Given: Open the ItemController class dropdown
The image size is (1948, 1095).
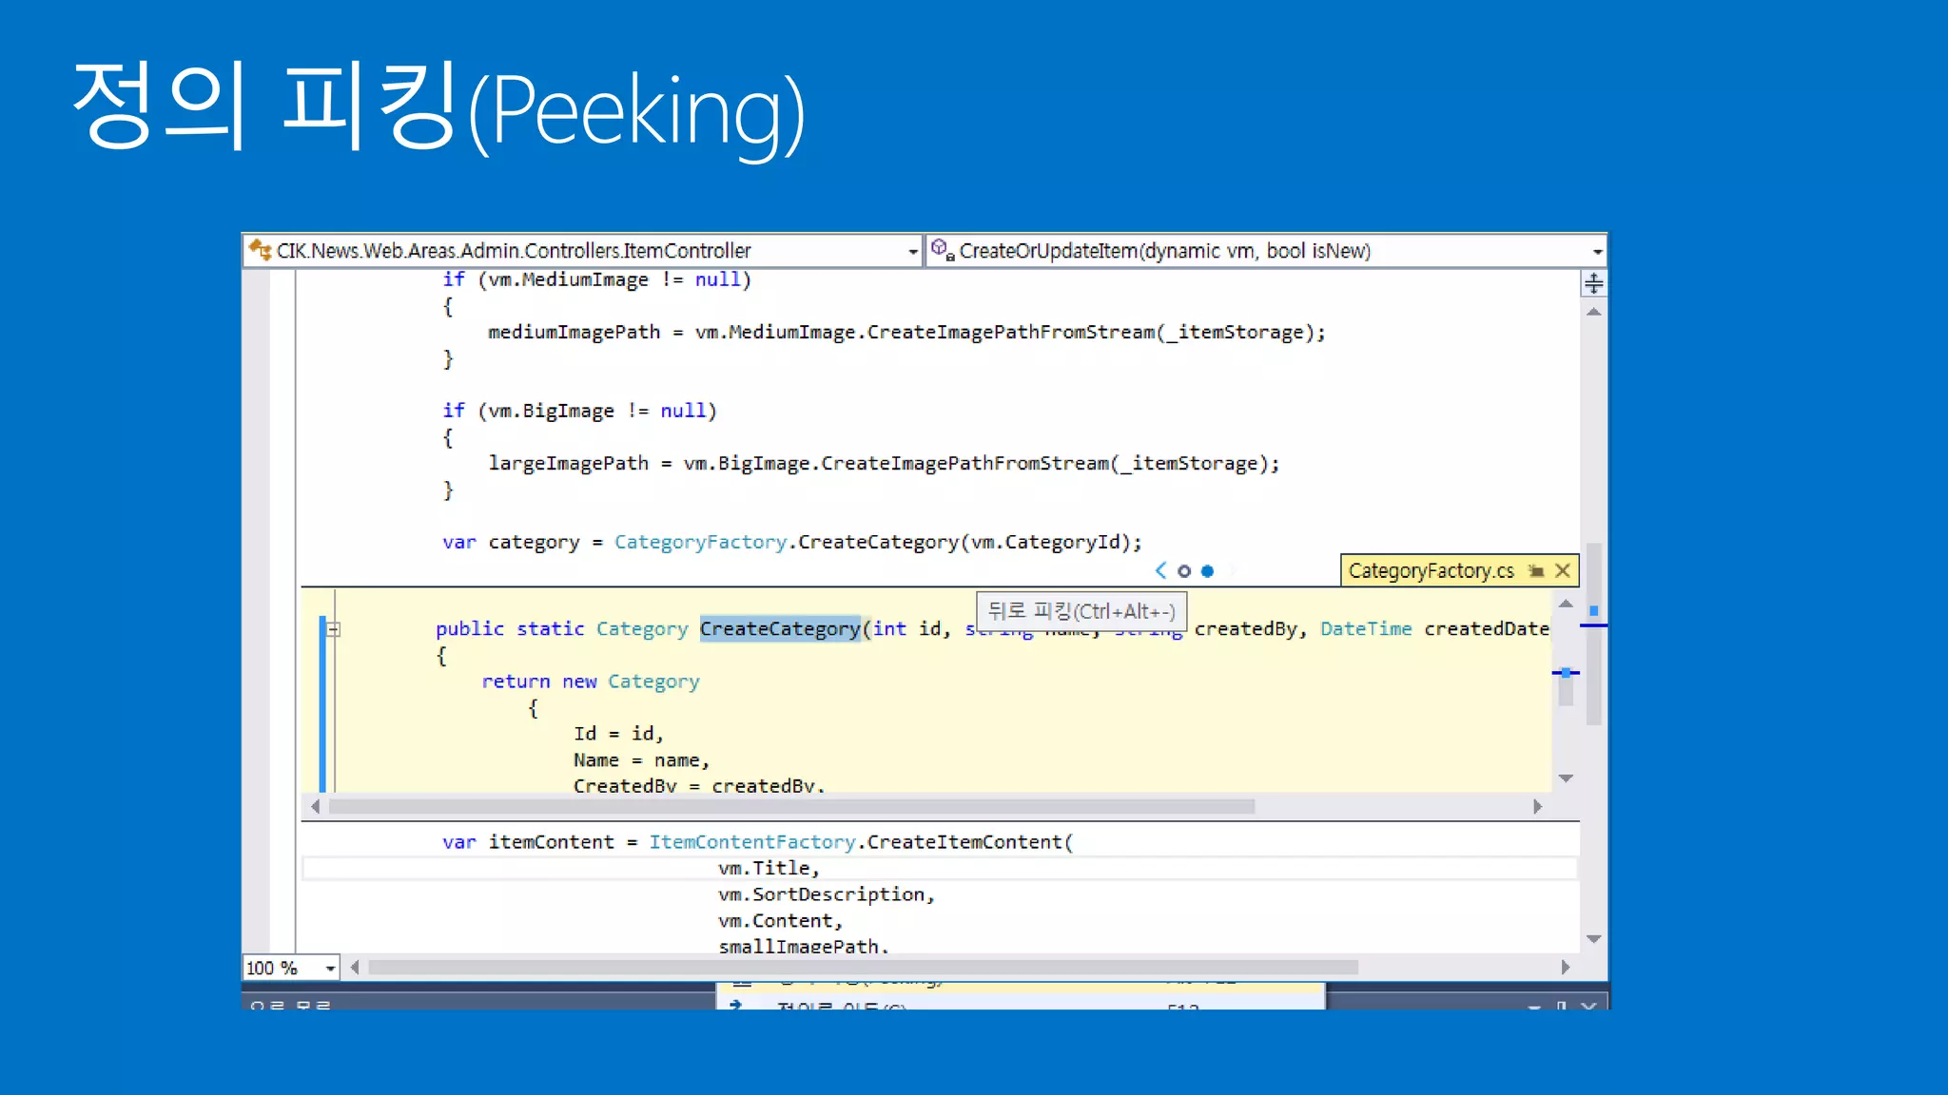Looking at the screenshot, I should (912, 251).
